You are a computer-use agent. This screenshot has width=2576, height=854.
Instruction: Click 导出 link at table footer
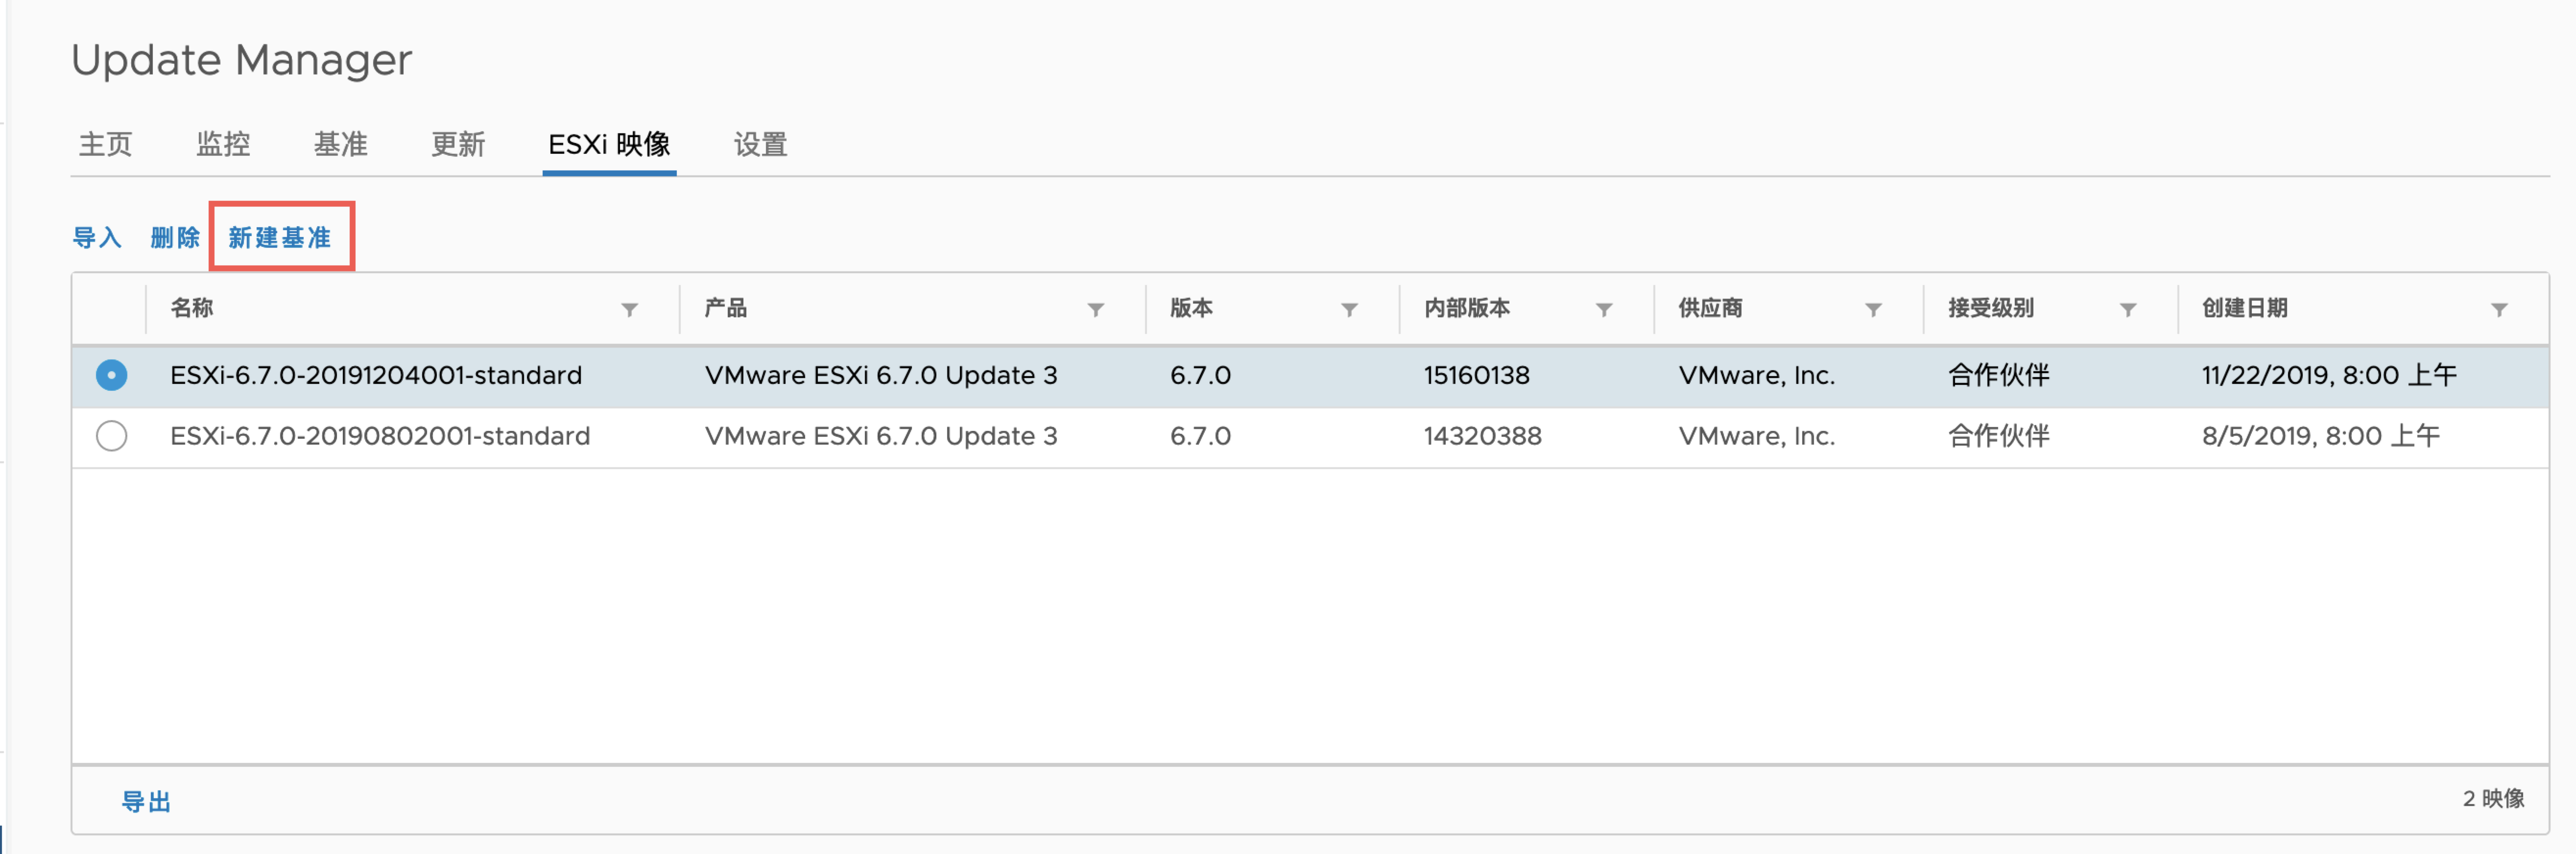pos(146,801)
